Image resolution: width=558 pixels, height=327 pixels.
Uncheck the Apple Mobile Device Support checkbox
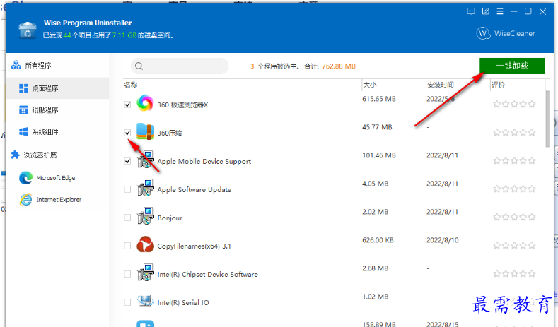click(127, 161)
